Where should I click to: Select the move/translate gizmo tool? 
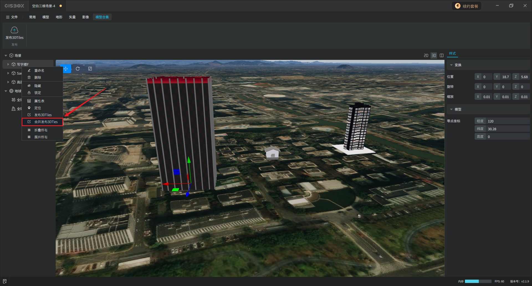[66, 69]
